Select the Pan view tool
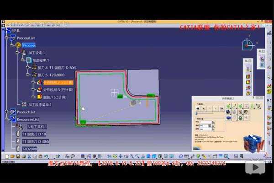Screen dimensions: 274x183 tap(121, 156)
